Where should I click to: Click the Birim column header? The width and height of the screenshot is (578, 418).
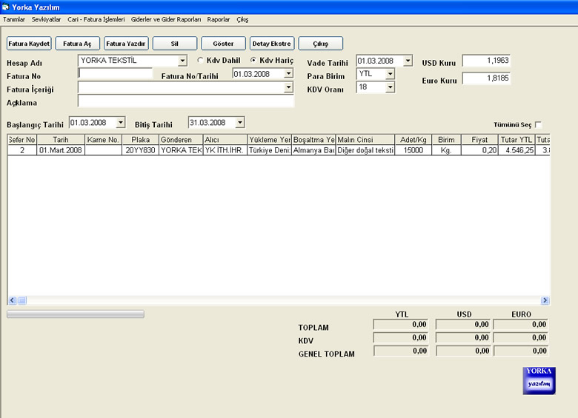[446, 140]
